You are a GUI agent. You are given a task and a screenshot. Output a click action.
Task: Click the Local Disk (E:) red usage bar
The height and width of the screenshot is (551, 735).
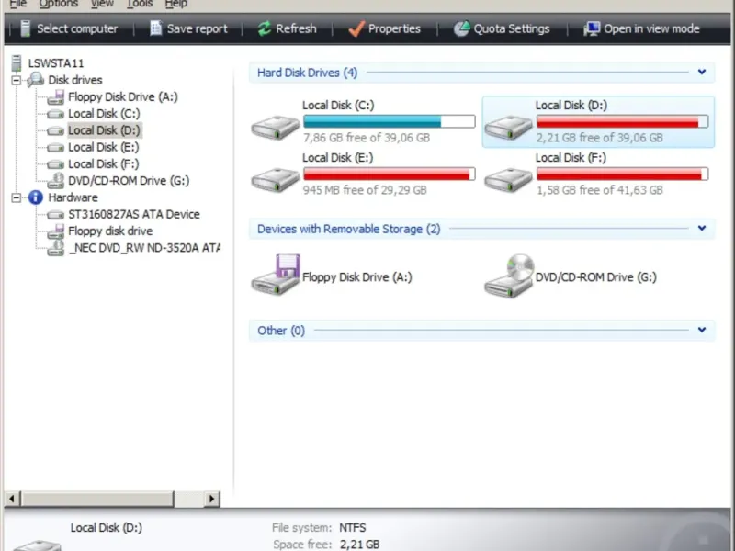[389, 174]
